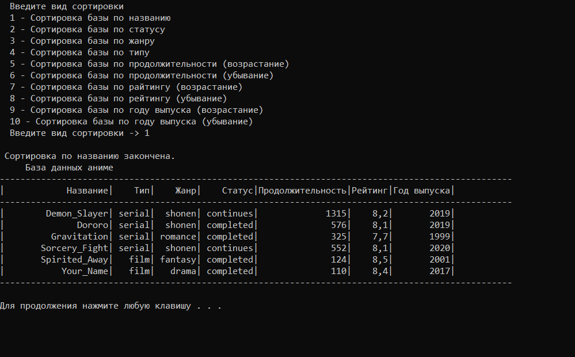Click menu option 1 sort by название

point(90,18)
